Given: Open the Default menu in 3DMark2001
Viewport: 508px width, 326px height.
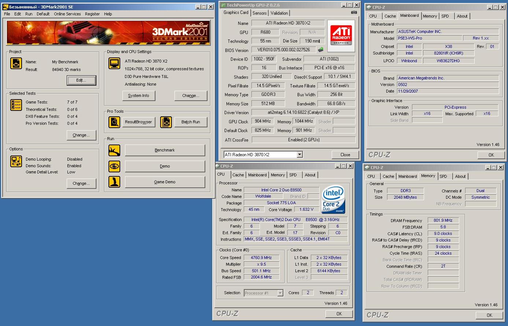Looking at the screenshot, I should (x=43, y=14).
